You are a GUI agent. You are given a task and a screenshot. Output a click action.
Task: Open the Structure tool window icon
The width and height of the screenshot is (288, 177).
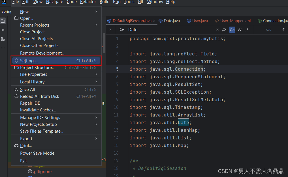tap(3, 39)
